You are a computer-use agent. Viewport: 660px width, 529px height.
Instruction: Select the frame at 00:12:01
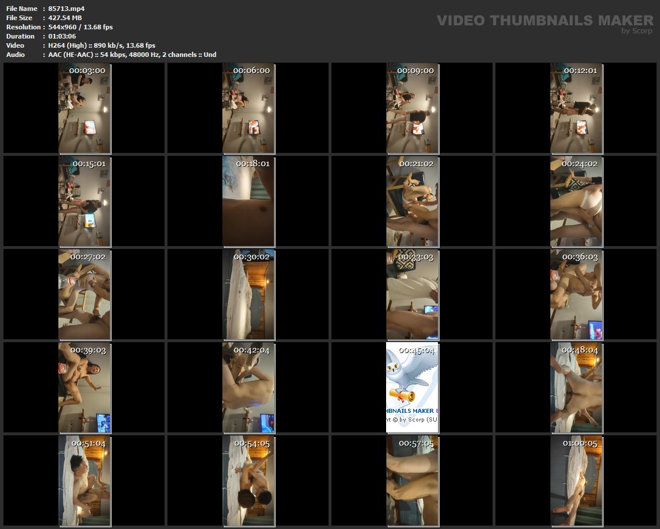point(576,108)
